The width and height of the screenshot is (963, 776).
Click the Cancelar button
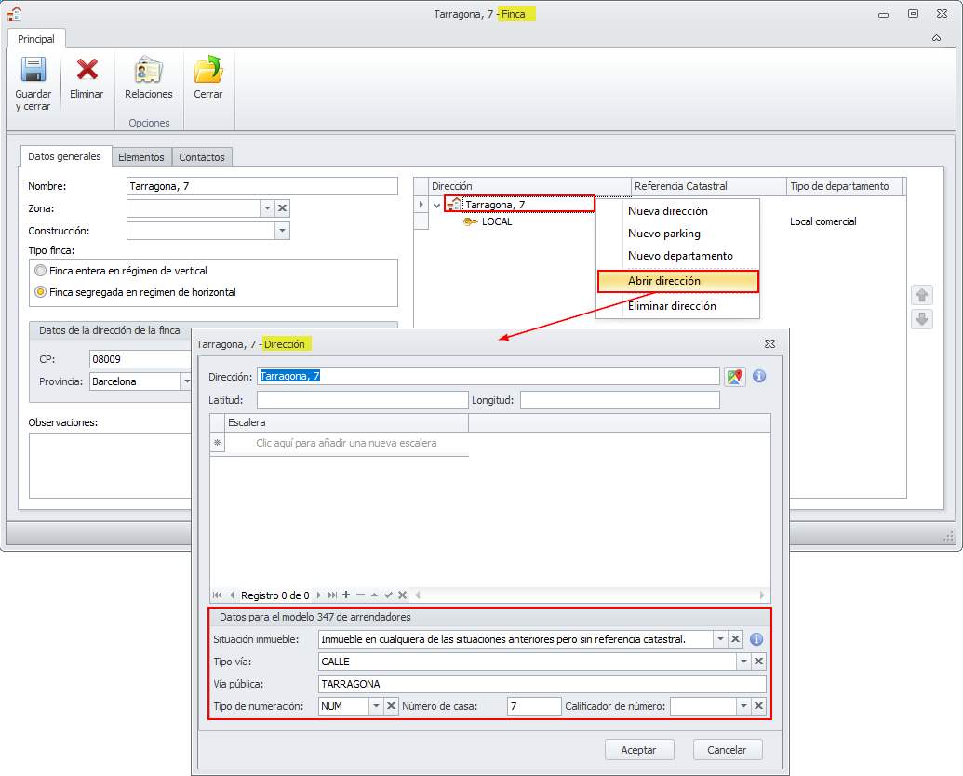pos(728,750)
